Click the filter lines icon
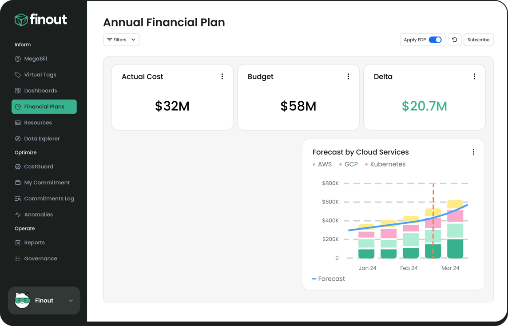Image resolution: width=508 pixels, height=326 pixels. click(110, 40)
